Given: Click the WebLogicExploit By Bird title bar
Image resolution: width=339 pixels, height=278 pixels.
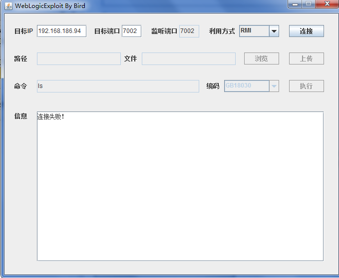Looking at the screenshot, I should tap(150, 5).
